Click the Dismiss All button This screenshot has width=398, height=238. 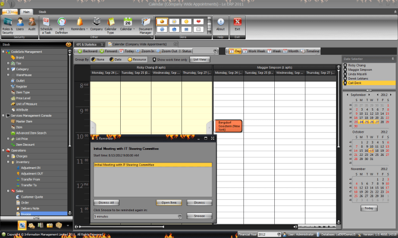106,203
